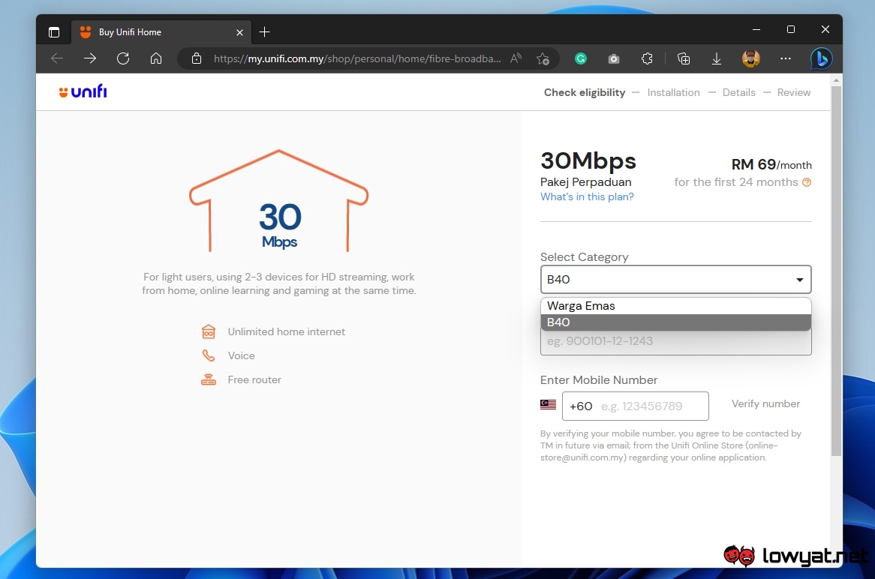Click the mobile number input field
The width and height of the screenshot is (875, 579).
tap(635, 406)
